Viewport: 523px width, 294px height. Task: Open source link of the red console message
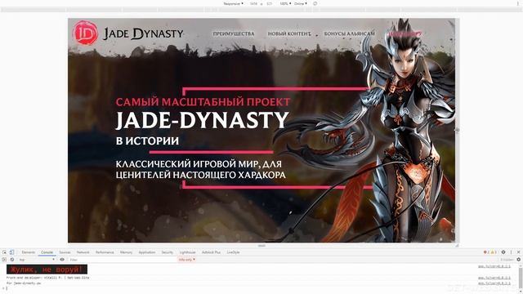pyautogui.click(x=494, y=266)
